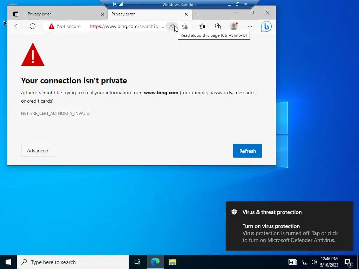This screenshot has width=359, height=269.
Task: Open Settings and more ellipsis menu
Action: [250, 26]
